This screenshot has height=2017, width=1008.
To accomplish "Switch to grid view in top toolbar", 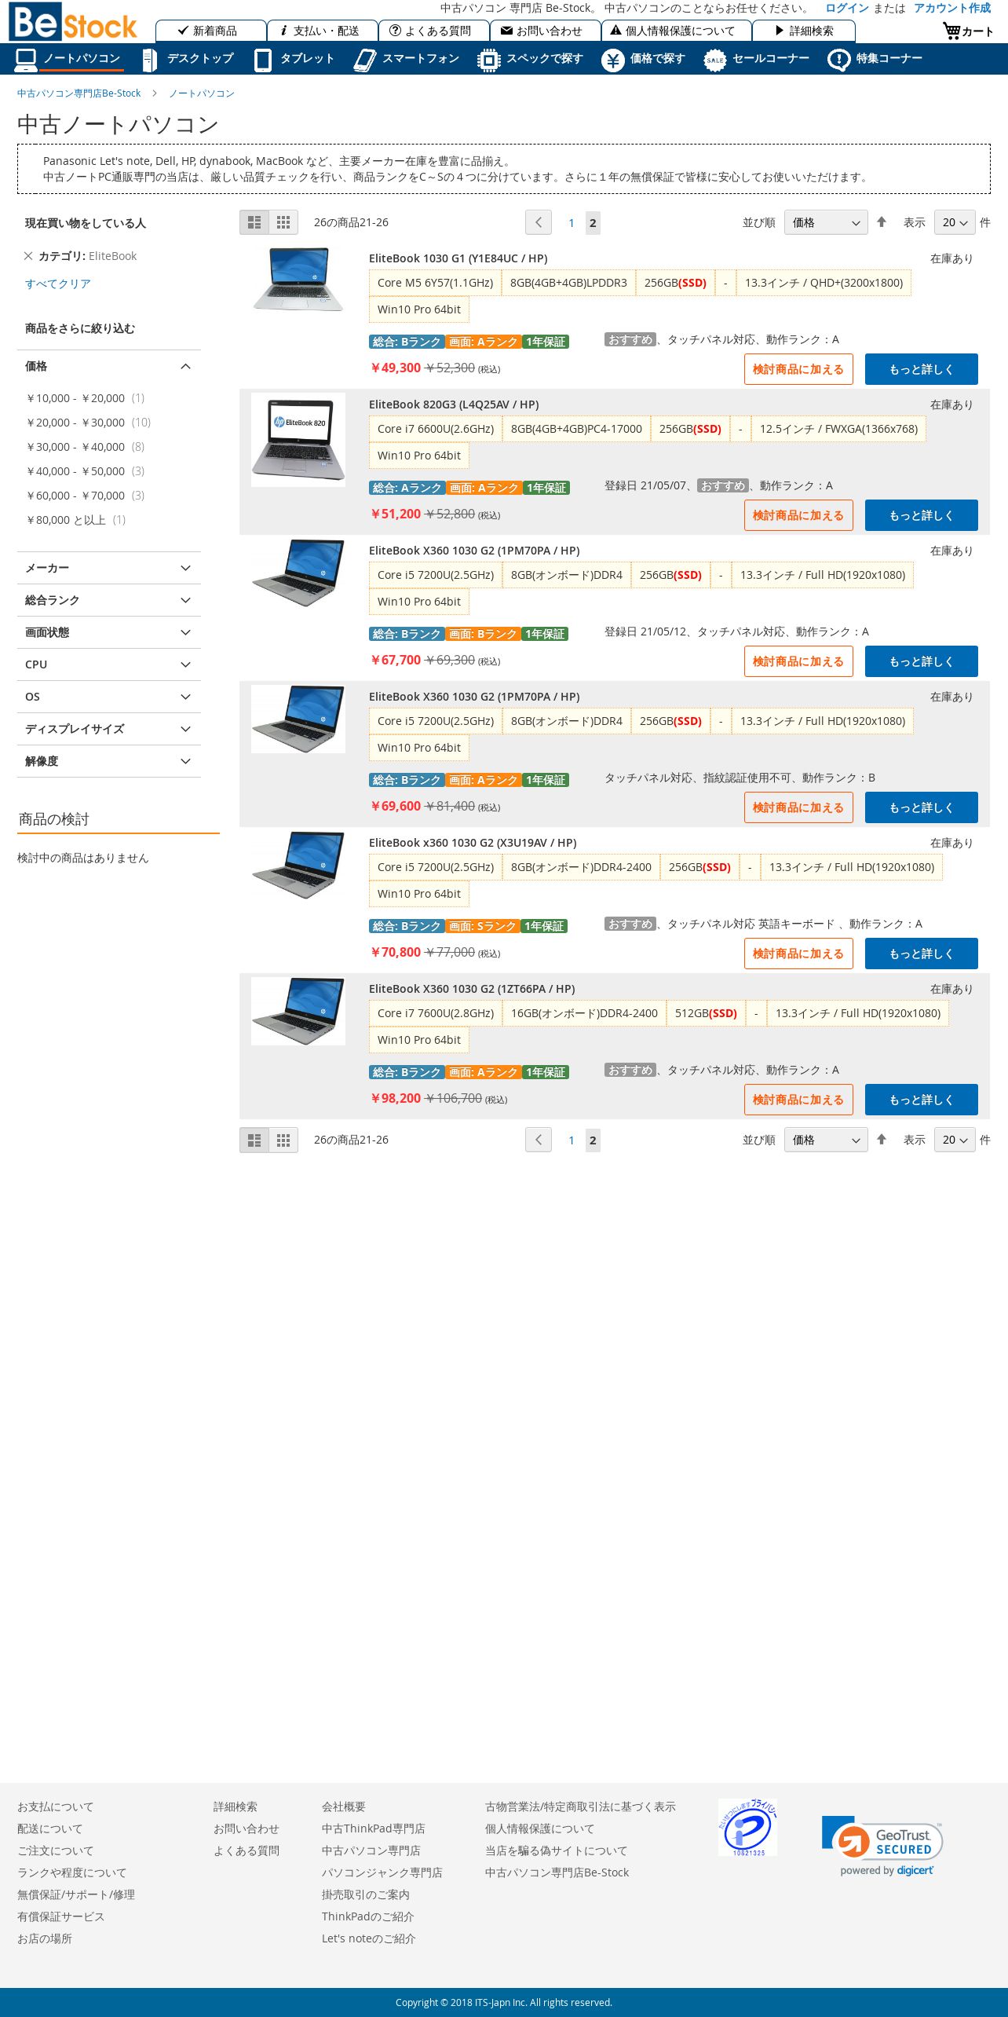I will click(x=283, y=222).
